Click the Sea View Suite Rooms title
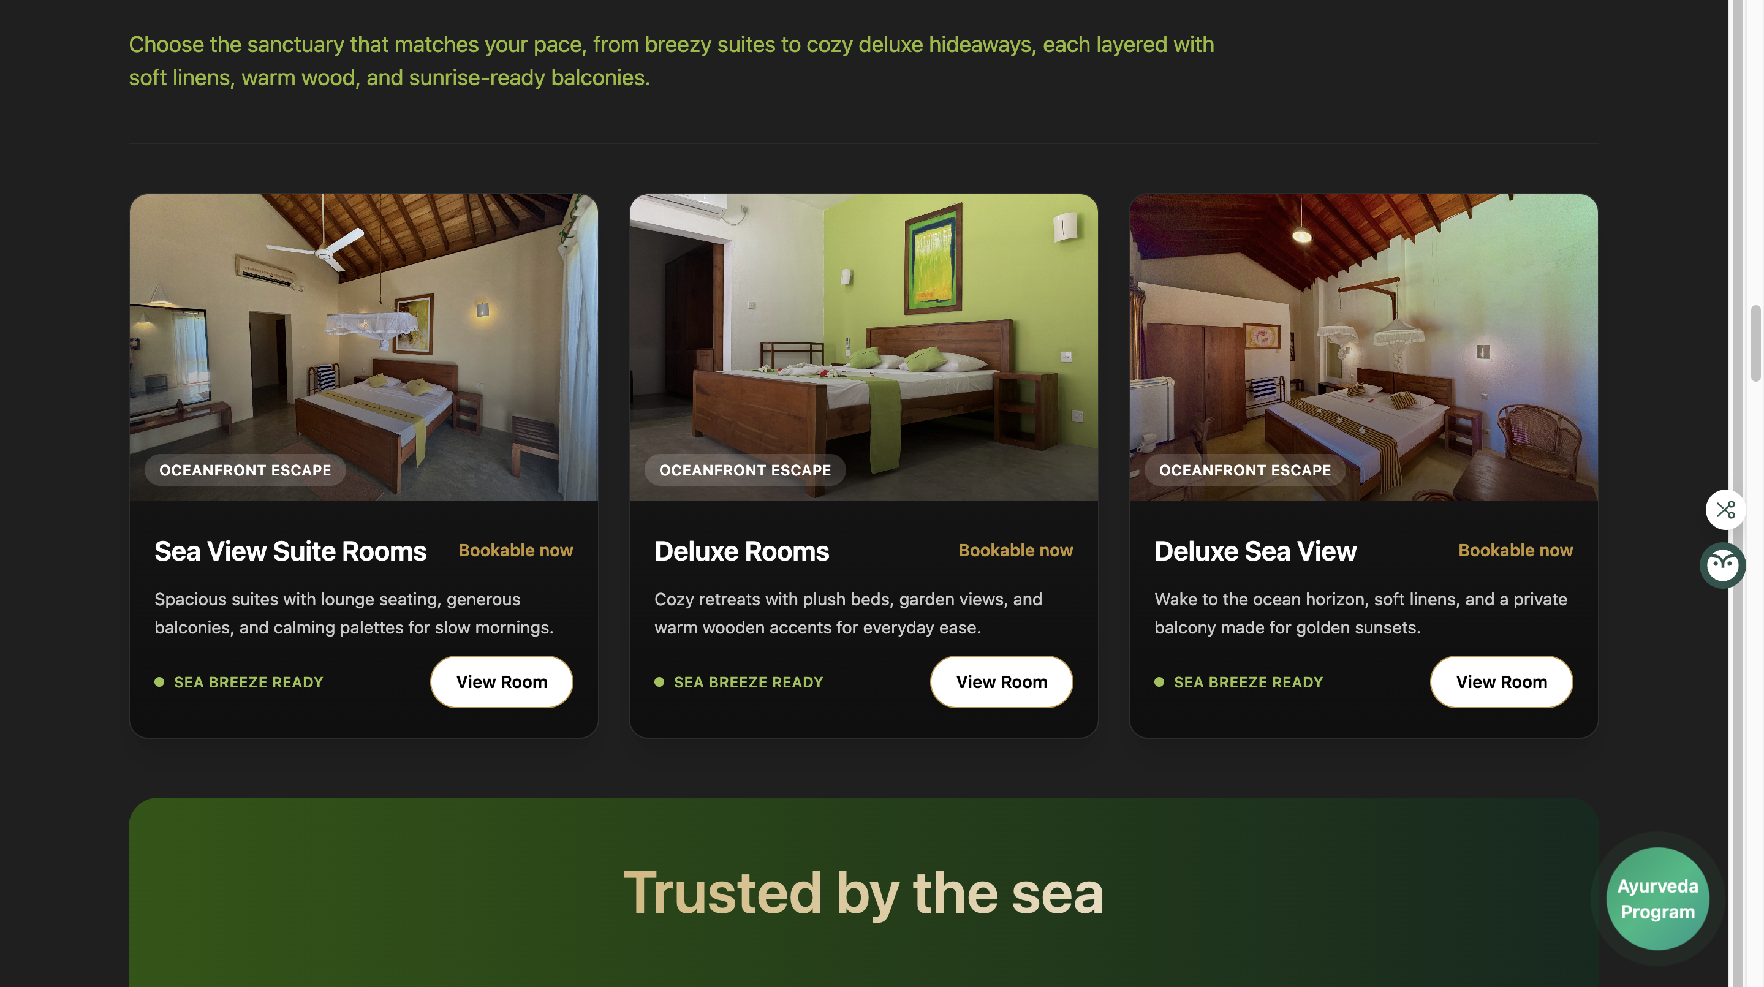Image resolution: width=1764 pixels, height=987 pixels. tap(290, 551)
